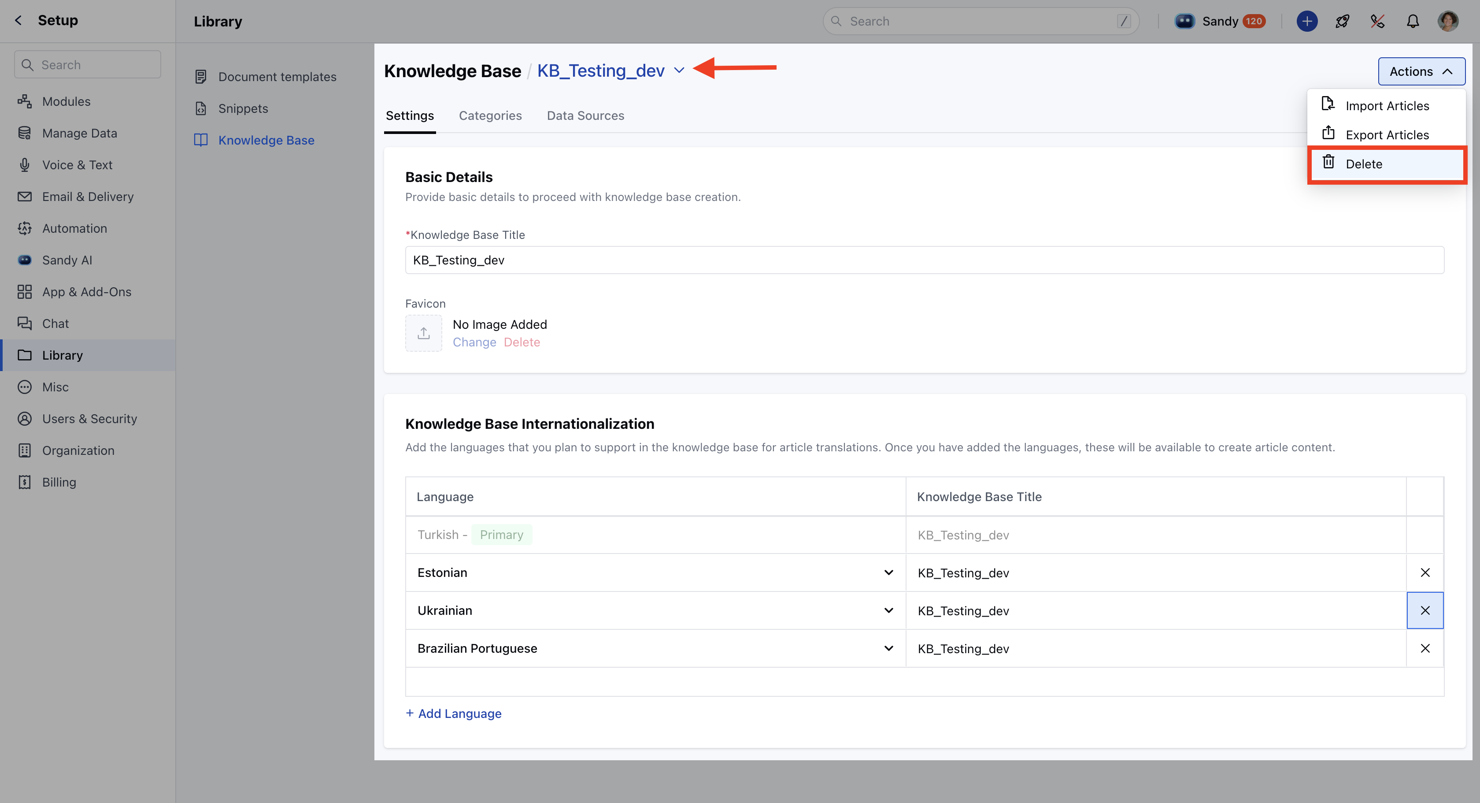Open the rocket launcher icon
Image resolution: width=1480 pixels, height=803 pixels.
point(1342,21)
